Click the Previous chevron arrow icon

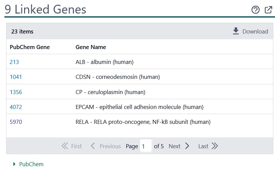pos(93,146)
